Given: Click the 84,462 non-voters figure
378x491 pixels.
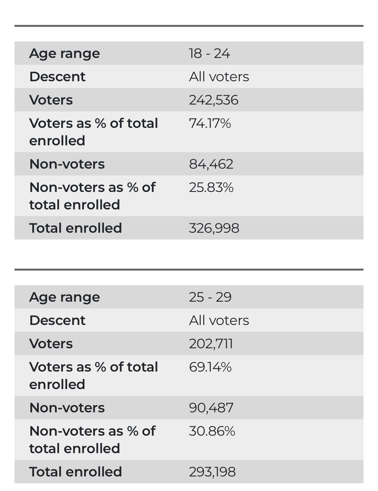Looking at the screenshot, I should [x=211, y=164].
